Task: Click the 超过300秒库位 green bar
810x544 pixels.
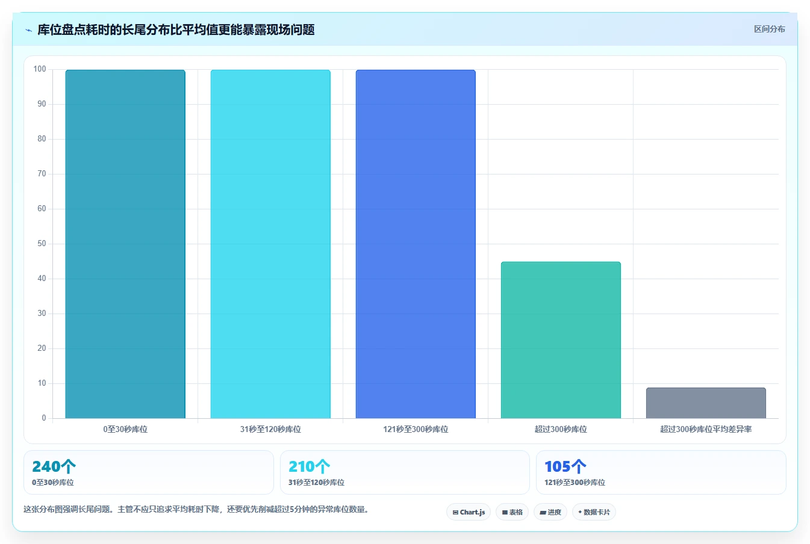Action: point(561,340)
